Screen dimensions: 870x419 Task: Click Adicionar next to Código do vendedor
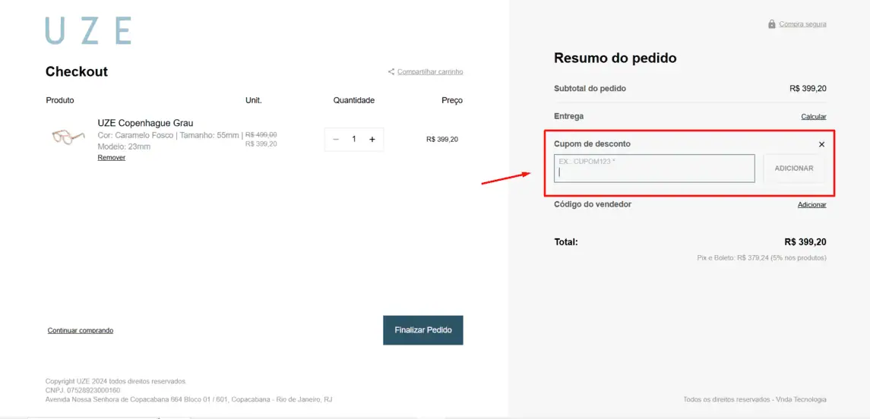811,204
